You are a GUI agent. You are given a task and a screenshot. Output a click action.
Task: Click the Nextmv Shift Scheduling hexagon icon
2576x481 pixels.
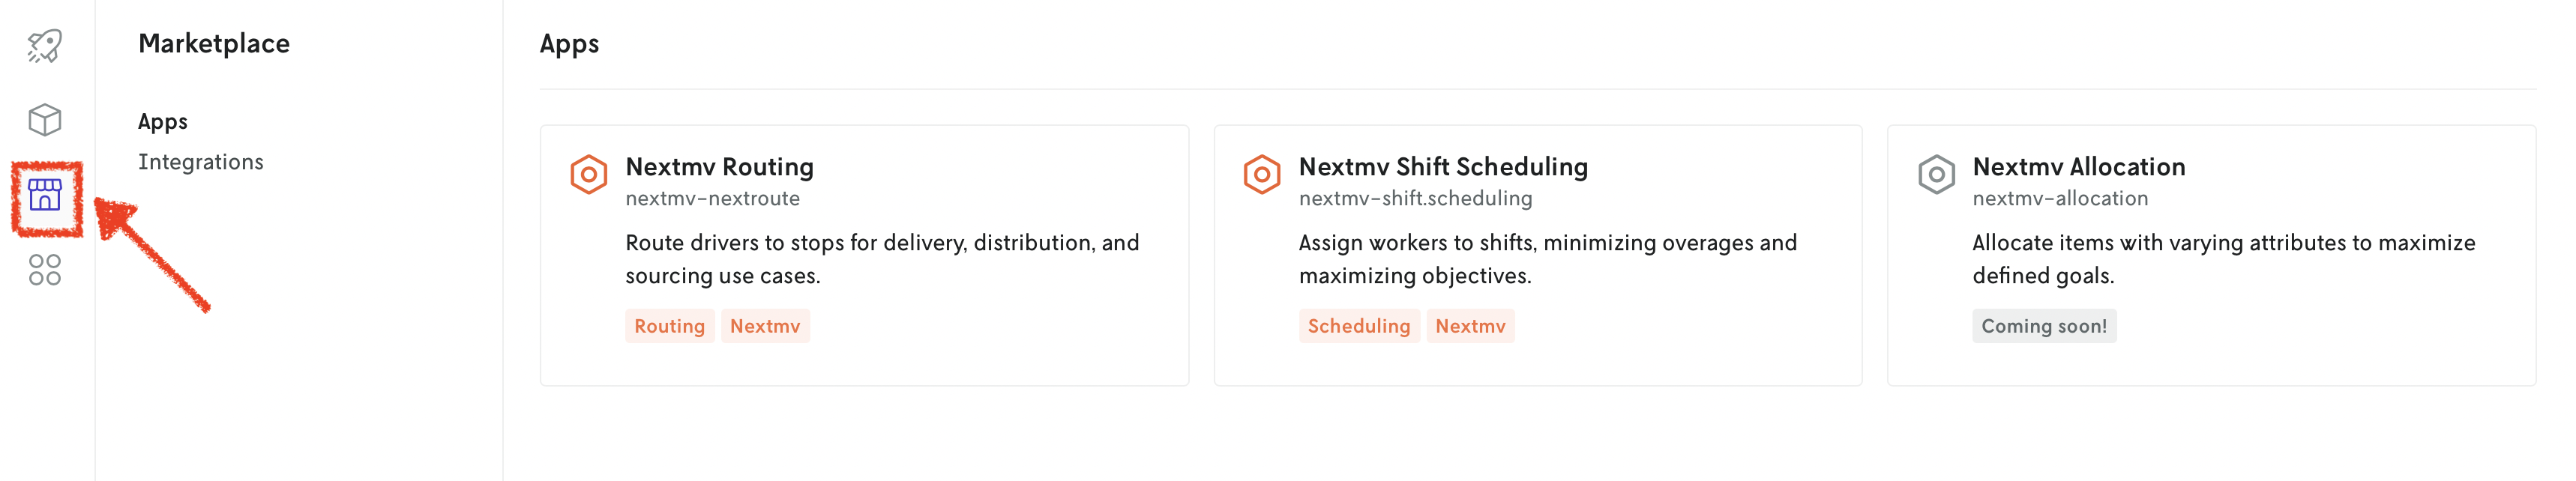(1262, 174)
